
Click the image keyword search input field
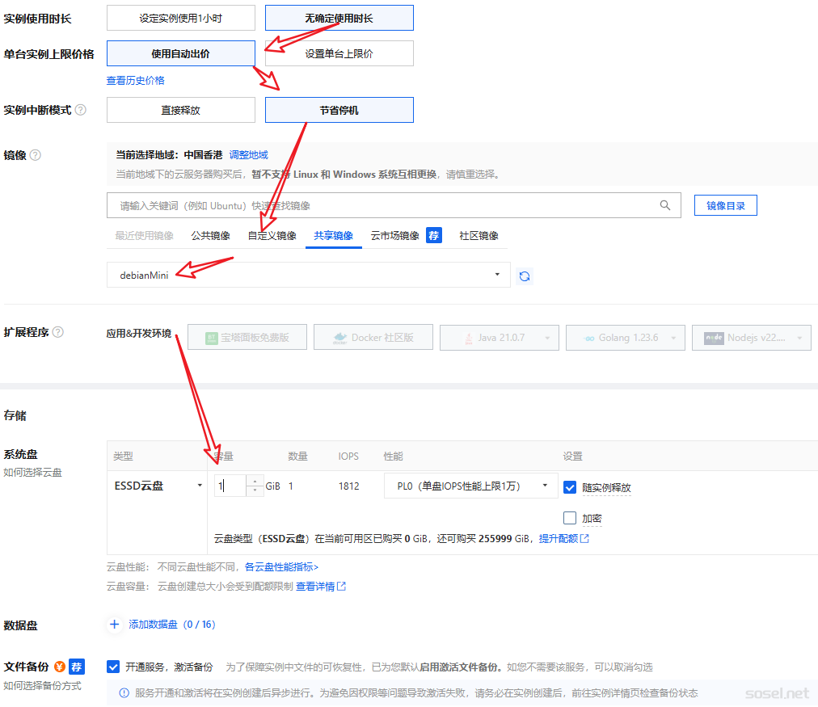click(x=380, y=206)
